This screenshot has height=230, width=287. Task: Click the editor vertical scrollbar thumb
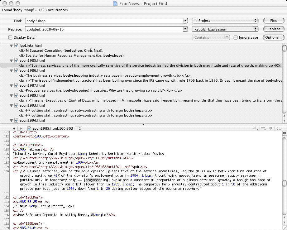tap(284, 183)
